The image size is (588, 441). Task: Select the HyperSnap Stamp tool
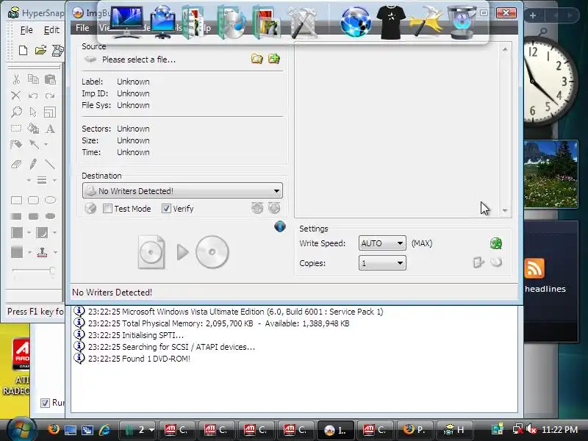42,252
